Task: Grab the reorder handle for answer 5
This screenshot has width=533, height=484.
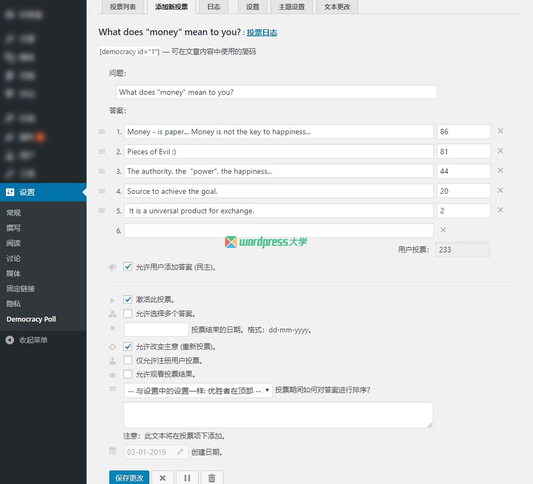Action: click(102, 211)
